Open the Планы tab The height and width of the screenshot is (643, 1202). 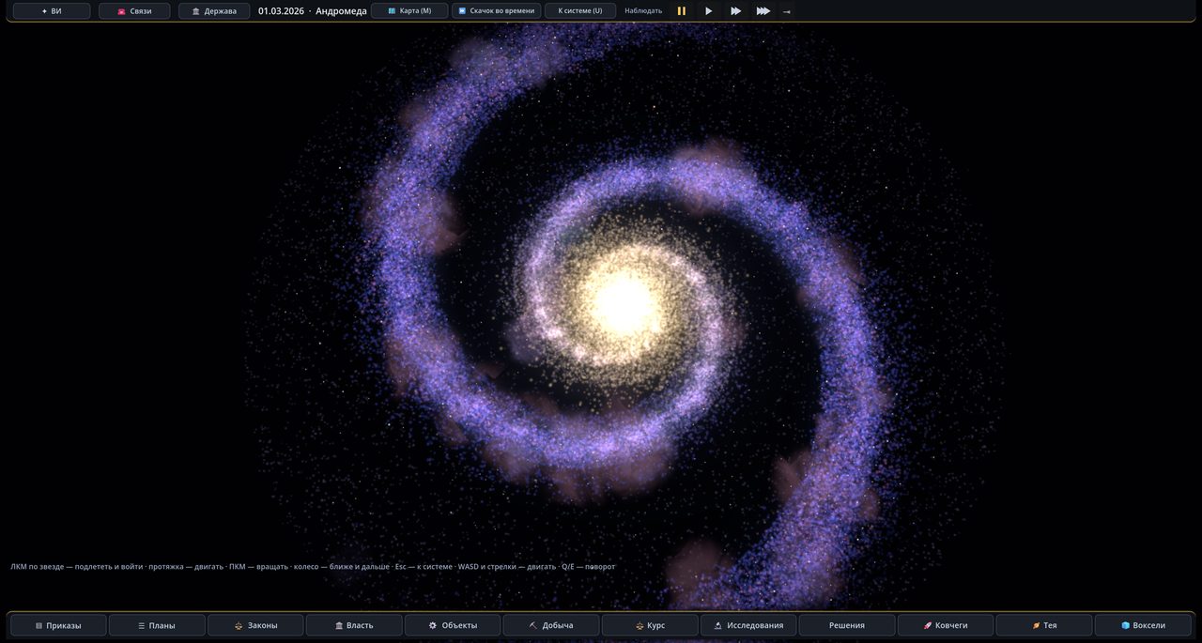(x=157, y=625)
